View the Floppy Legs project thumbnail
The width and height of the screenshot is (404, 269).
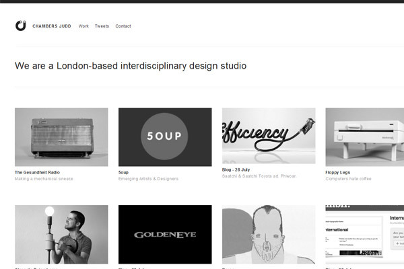pos(364,137)
